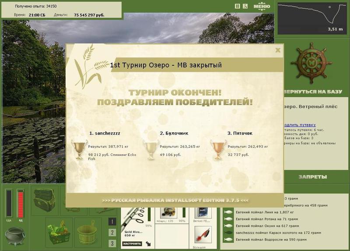Click the ЕДА hunger bar
The height and width of the screenshot is (251, 350).
click(x=9, y=203)
